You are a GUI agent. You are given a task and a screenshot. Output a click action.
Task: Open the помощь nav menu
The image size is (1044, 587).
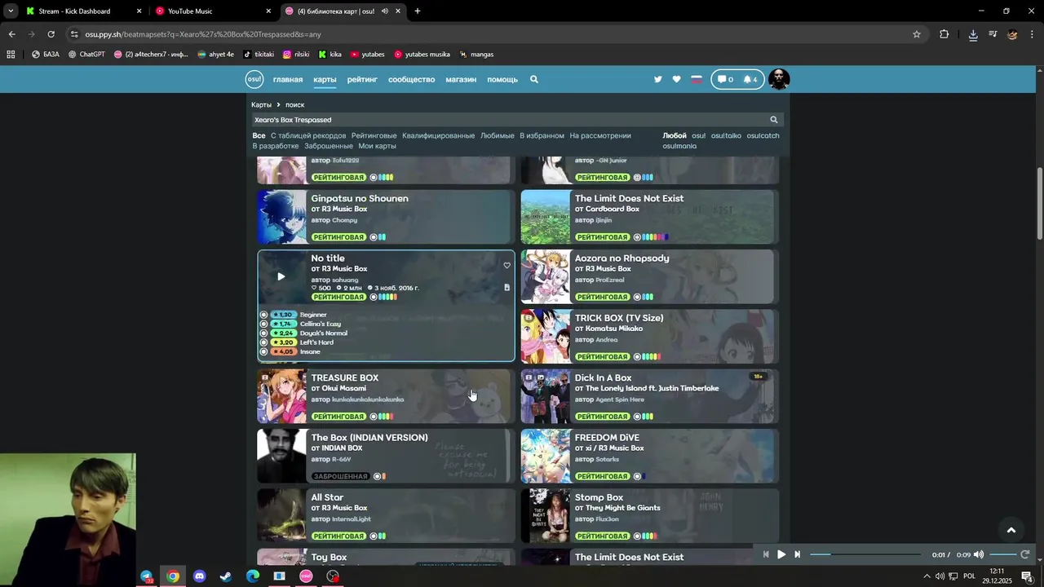click(x=502, y=79)
